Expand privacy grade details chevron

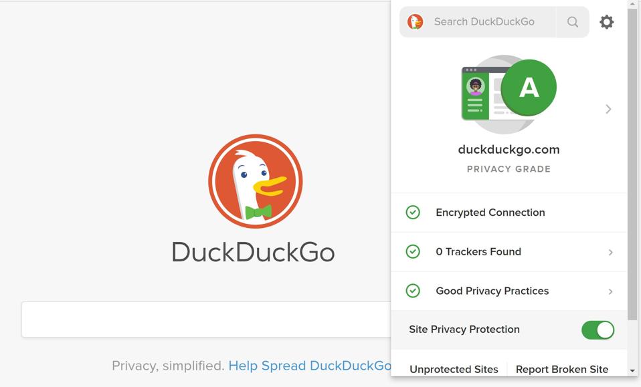[608, 109]
